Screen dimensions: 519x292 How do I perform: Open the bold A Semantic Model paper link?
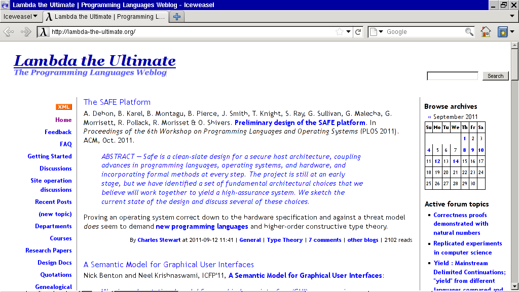[x=305, y=275]
